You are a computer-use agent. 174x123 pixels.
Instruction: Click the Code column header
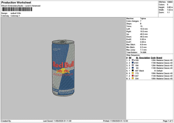click(x=153, y=58)
